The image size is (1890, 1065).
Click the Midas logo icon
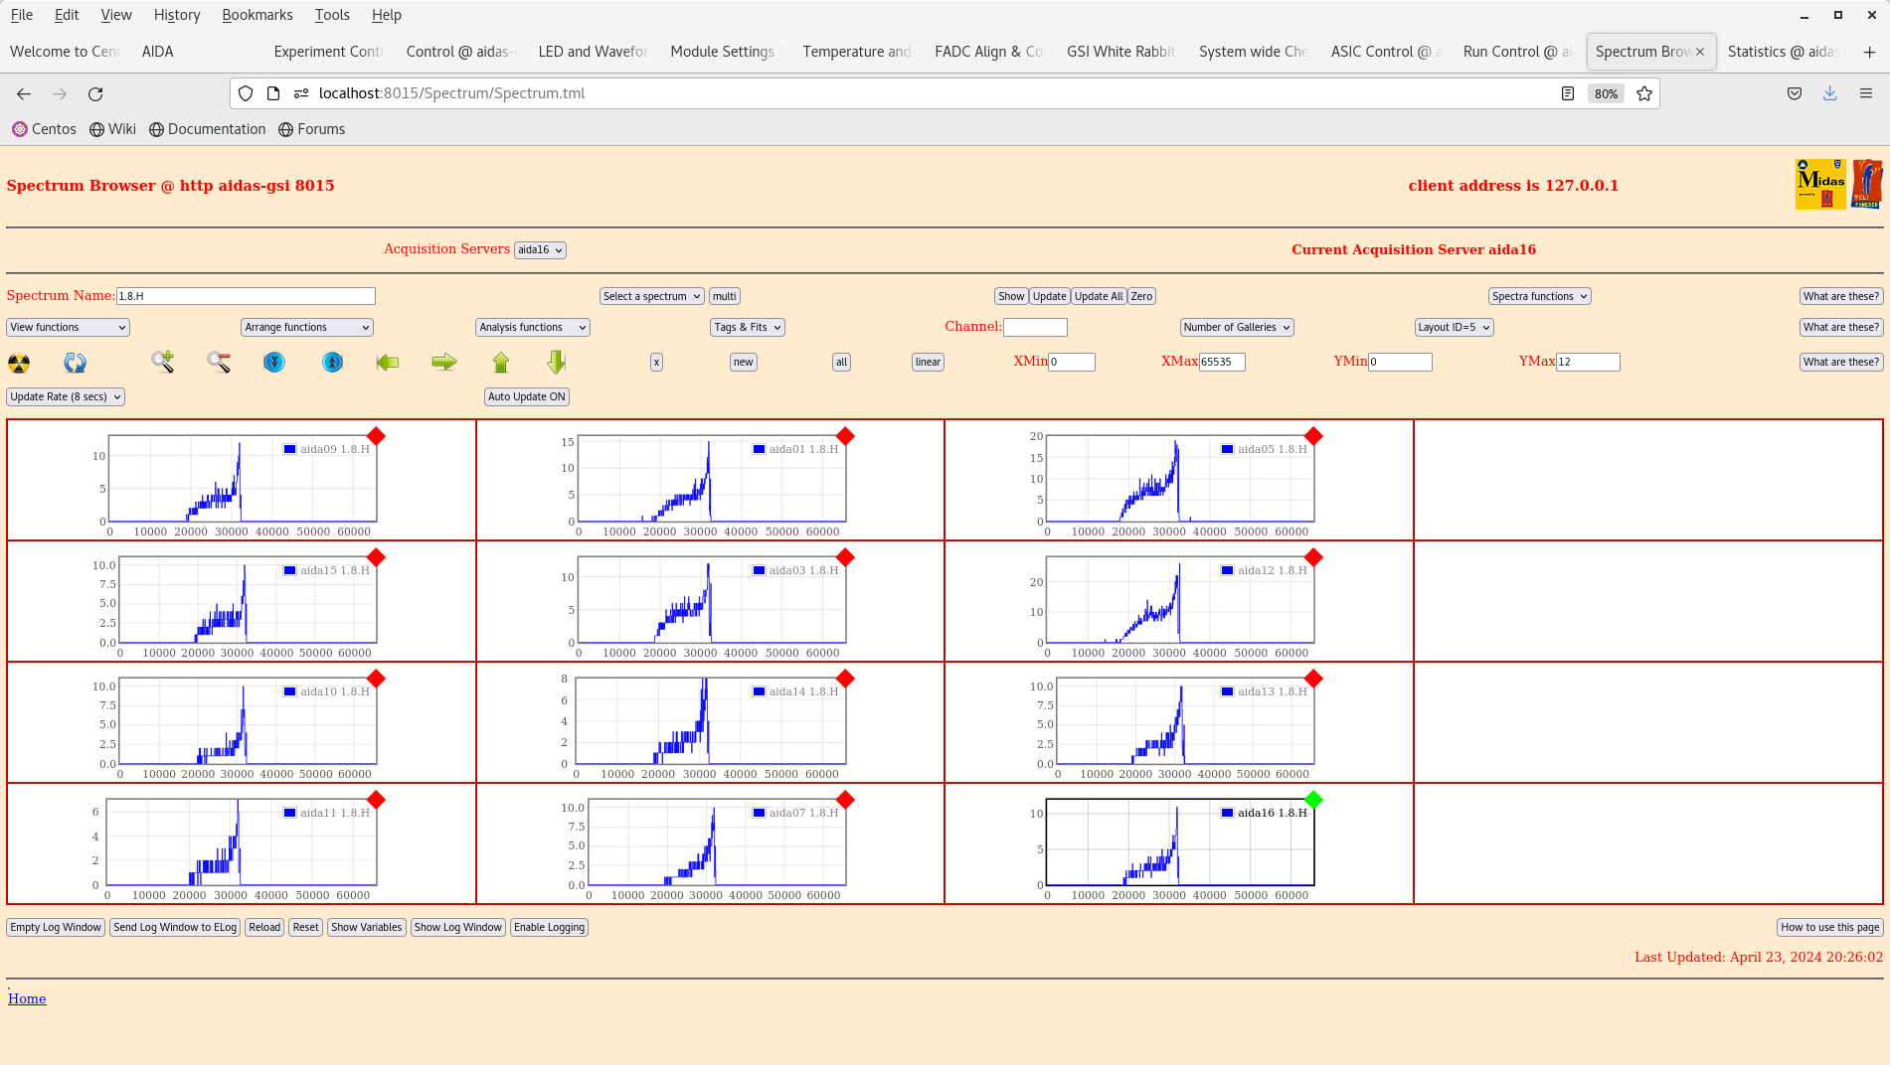coord(1820,184)
